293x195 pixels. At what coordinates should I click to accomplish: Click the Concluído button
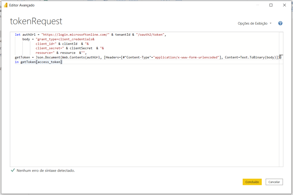(252, 182)
